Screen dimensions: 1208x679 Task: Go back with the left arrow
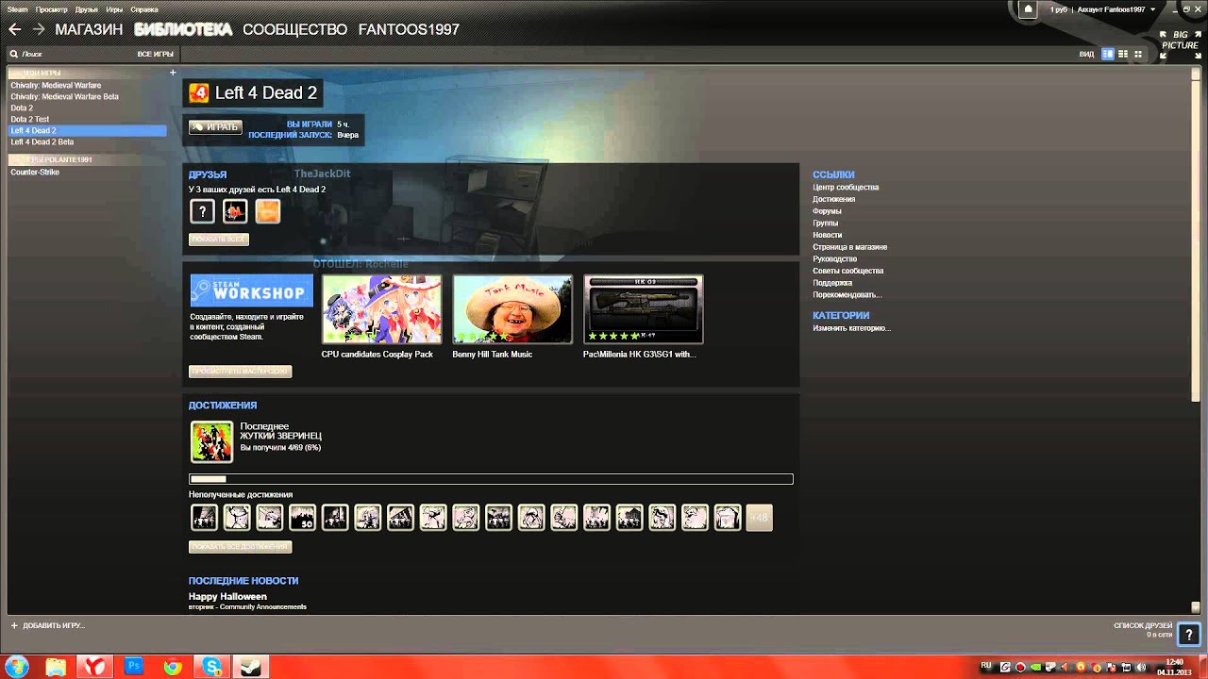14,29
